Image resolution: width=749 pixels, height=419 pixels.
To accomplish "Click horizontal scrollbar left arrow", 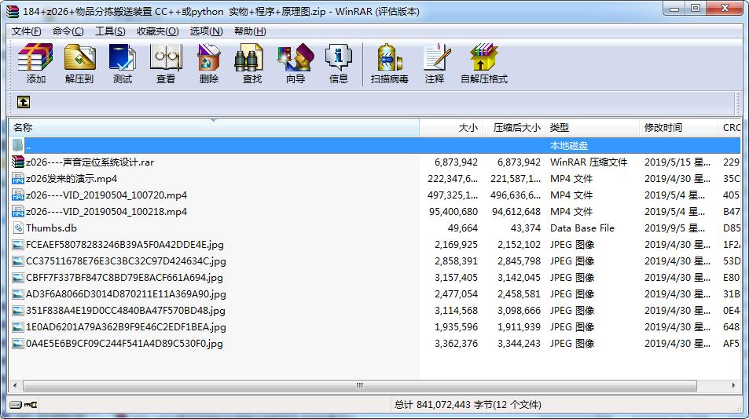I will coord(15,385).
